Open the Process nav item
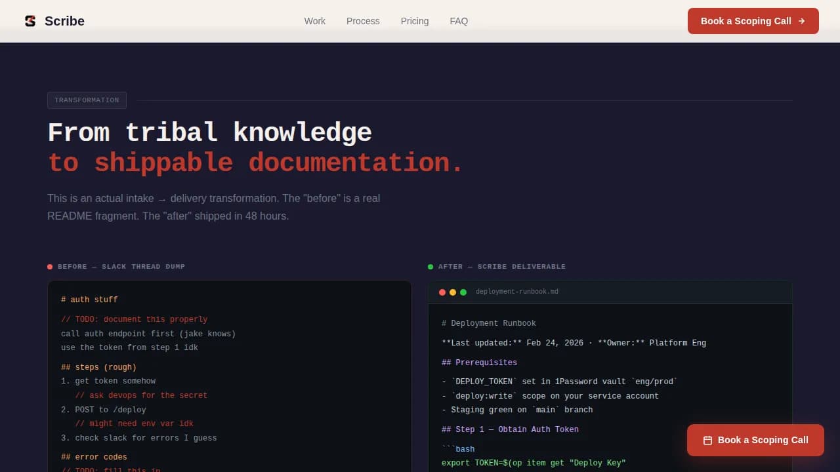 (x=363, y=21)
